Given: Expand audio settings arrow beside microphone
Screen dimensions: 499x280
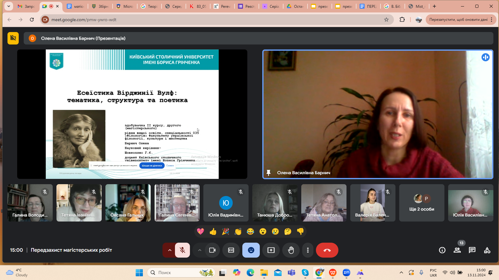Looking at the screenshot, I should coord(169,250).
